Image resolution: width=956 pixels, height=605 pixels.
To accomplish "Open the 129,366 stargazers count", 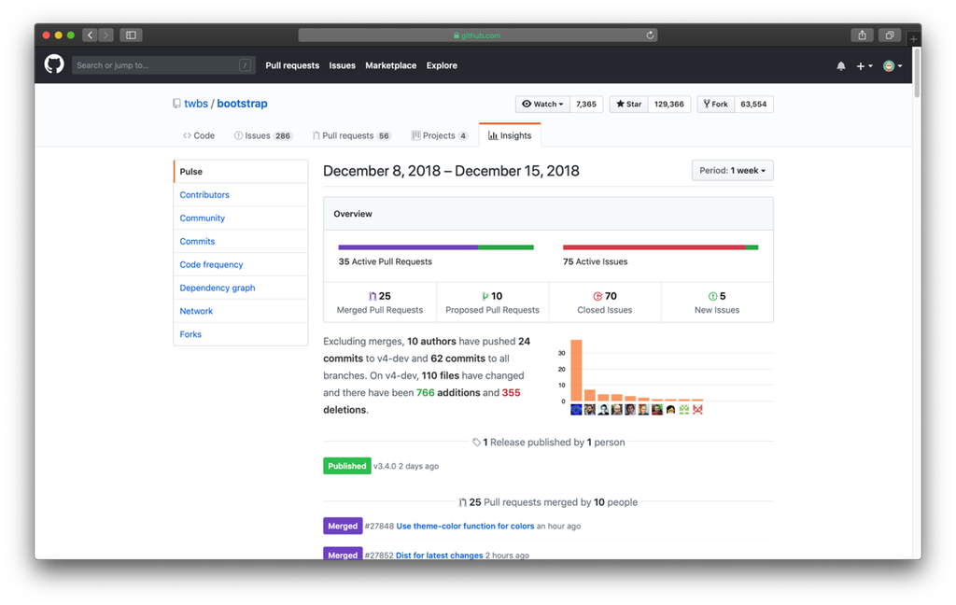I will point(668,105).
